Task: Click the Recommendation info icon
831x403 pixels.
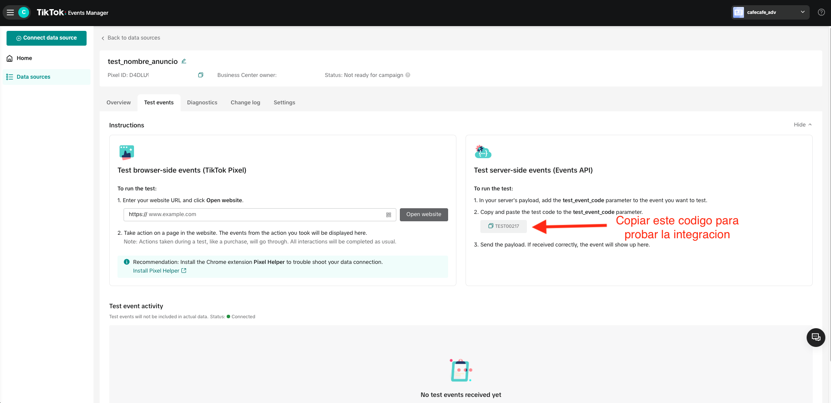Action: pyautogui.click(x=127, y=262)
